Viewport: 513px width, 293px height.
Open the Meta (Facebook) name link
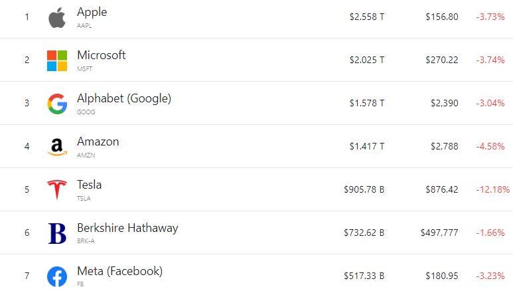119,271
